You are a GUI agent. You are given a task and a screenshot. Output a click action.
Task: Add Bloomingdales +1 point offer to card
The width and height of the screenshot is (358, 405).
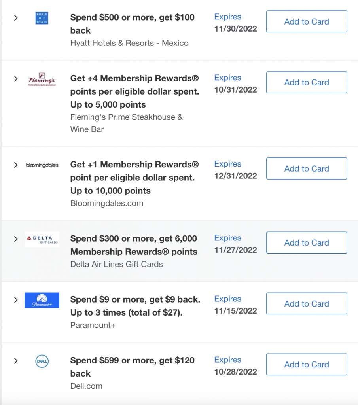point(307,168)
